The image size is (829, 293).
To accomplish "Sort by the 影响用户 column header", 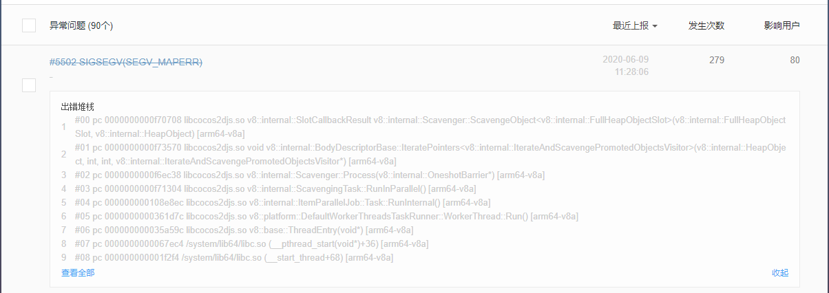I will click(781, 26).
